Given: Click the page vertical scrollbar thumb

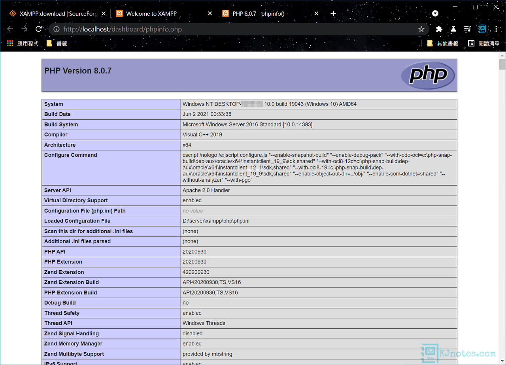Looking at the screenshot, I should (502, 64).
